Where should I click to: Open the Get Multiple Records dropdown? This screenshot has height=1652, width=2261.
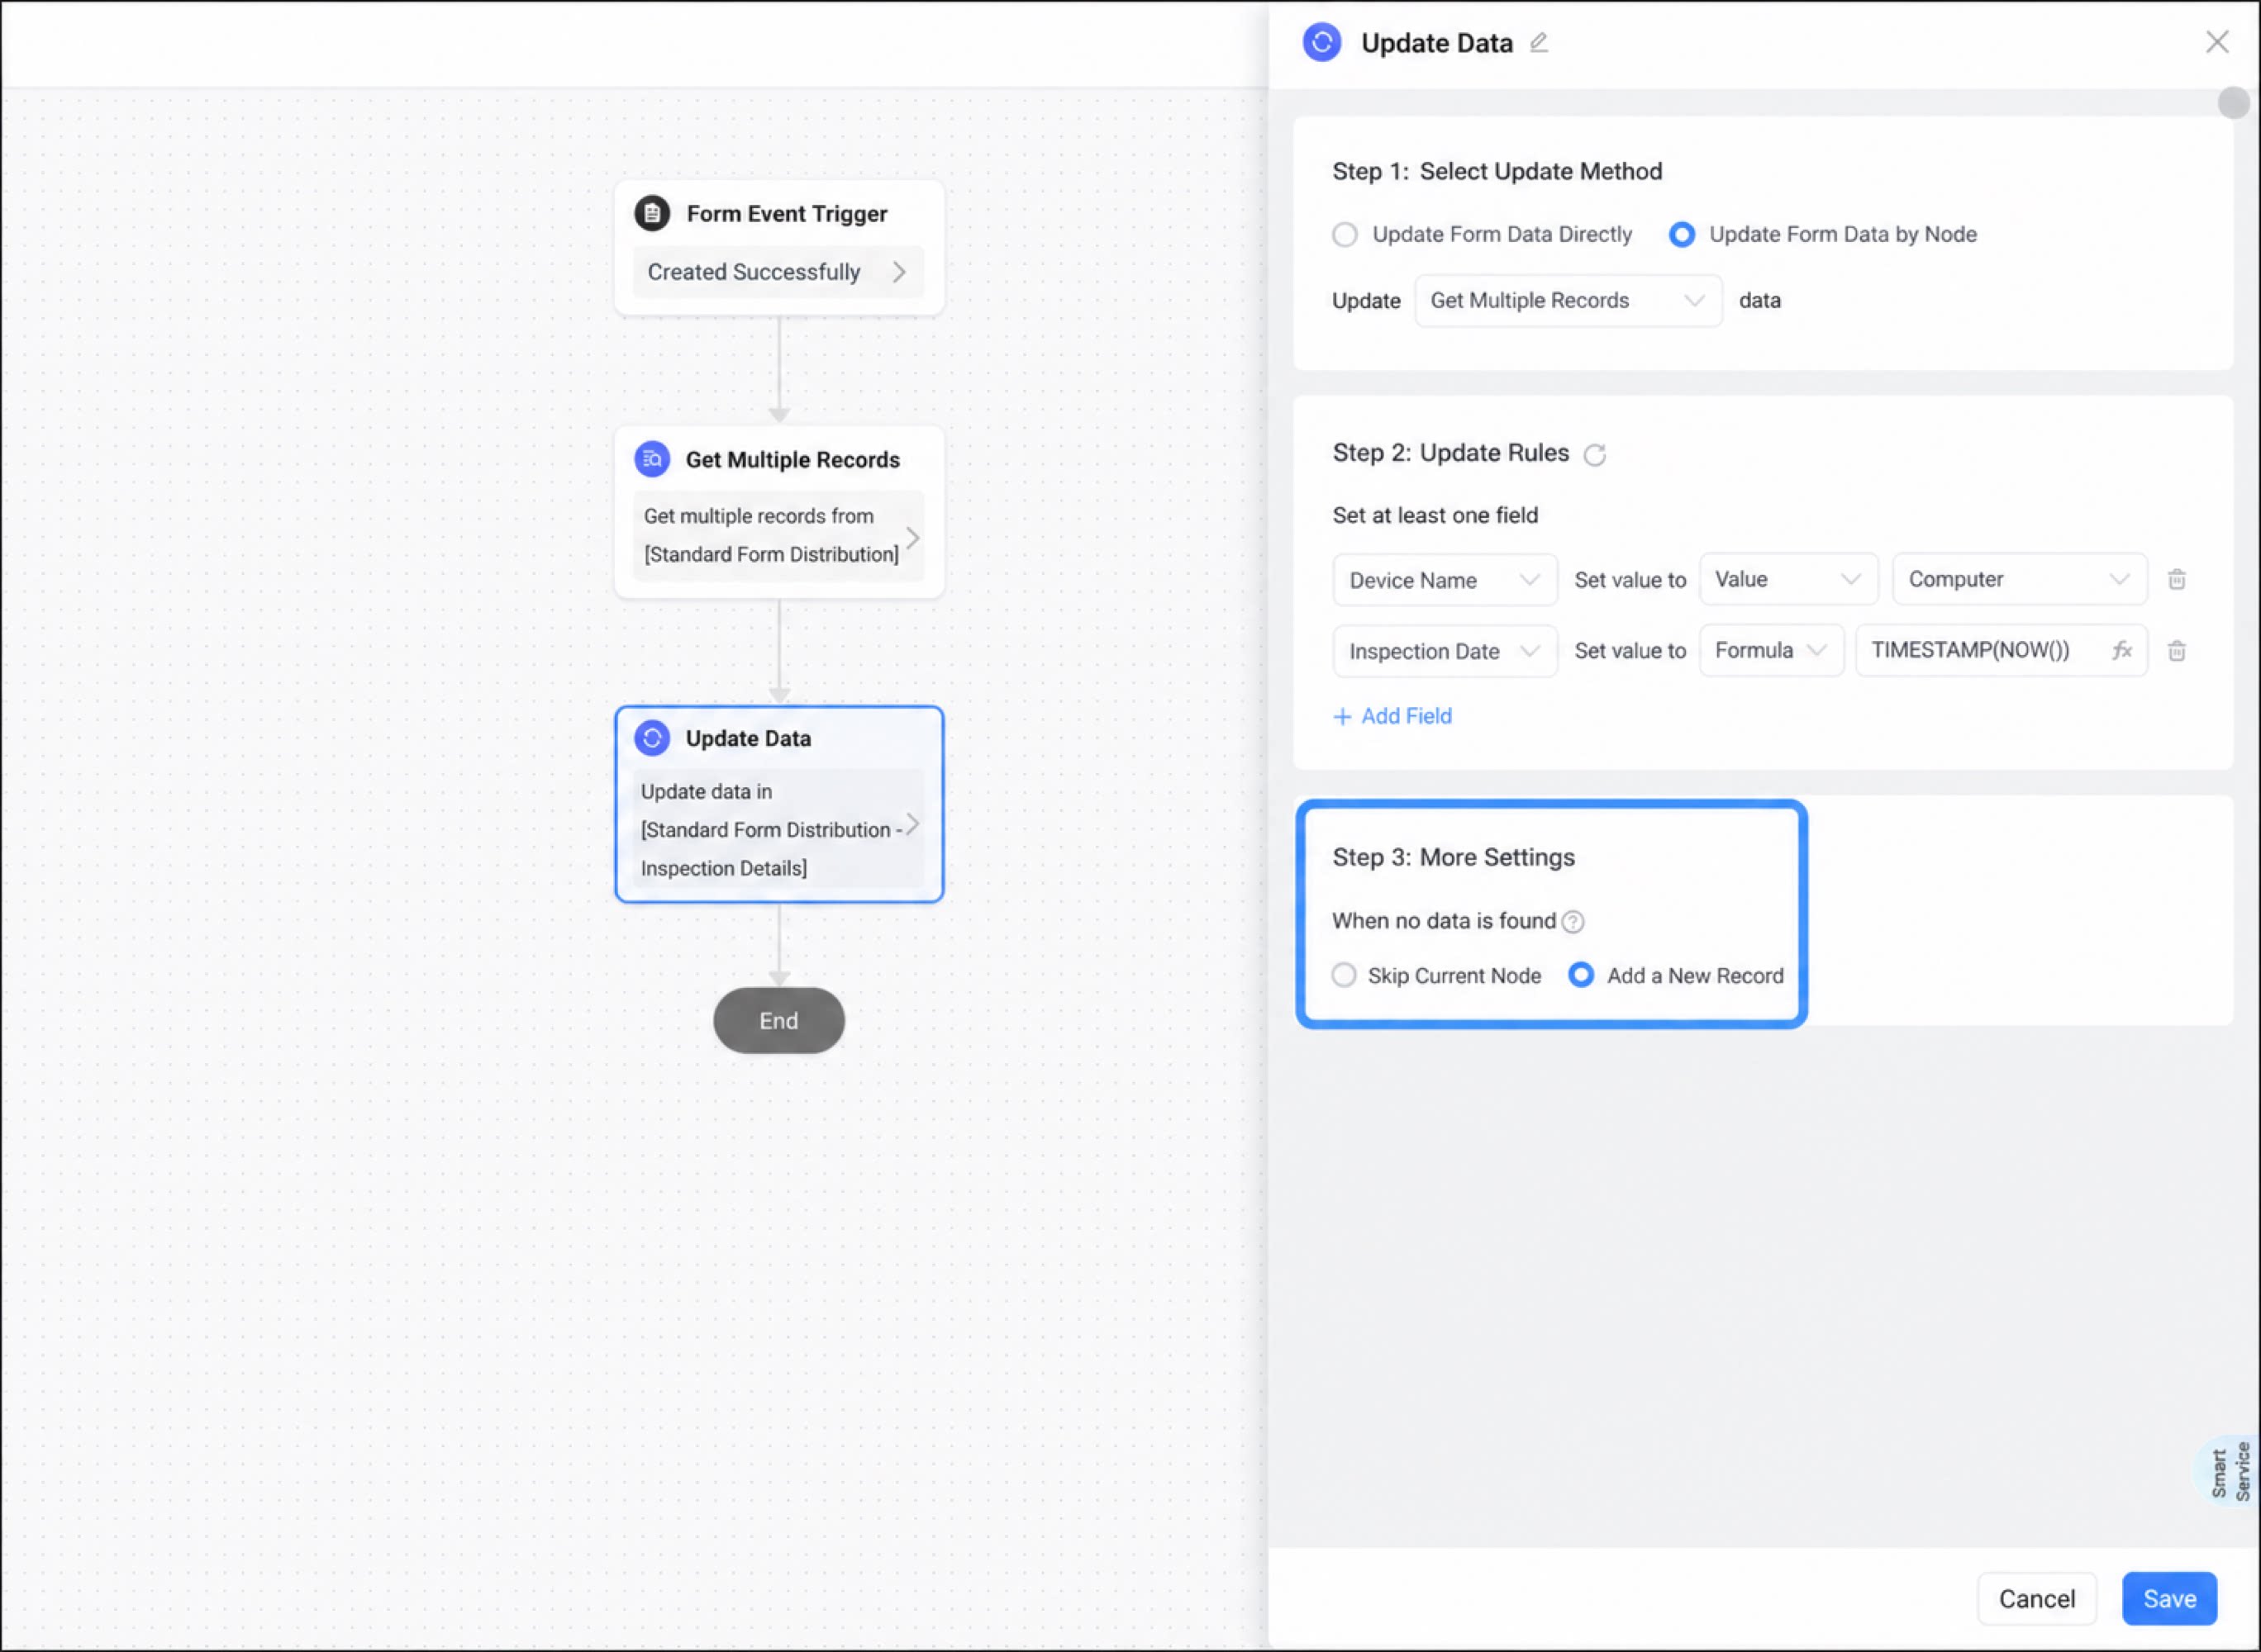1568,301
